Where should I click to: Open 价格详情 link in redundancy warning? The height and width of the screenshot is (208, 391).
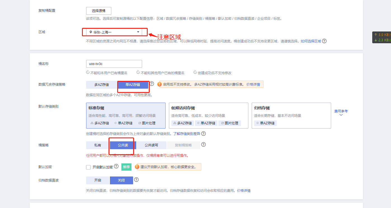[x=253, y=84]
